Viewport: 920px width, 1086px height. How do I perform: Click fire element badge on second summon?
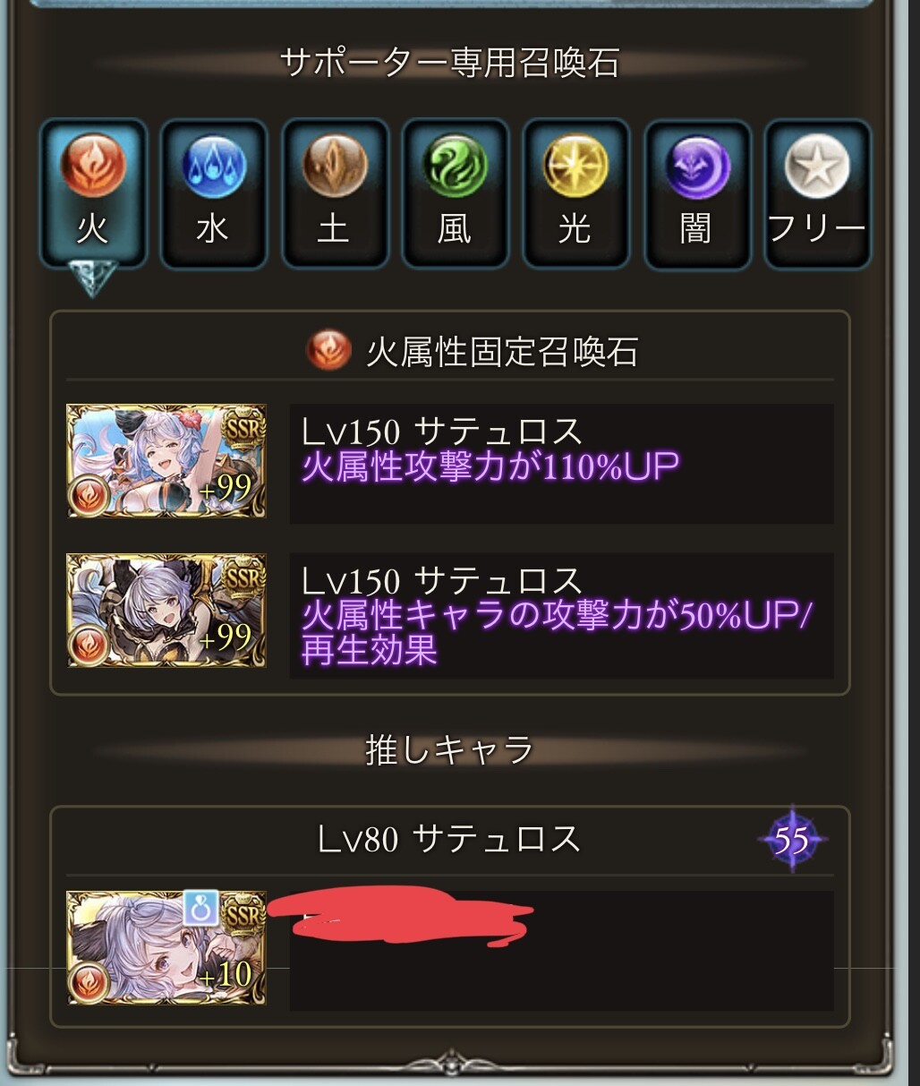point(89,643)
